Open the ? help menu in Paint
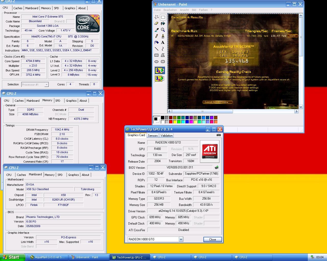This screenshot has width=327, height=261. click(x=211, y=10)
